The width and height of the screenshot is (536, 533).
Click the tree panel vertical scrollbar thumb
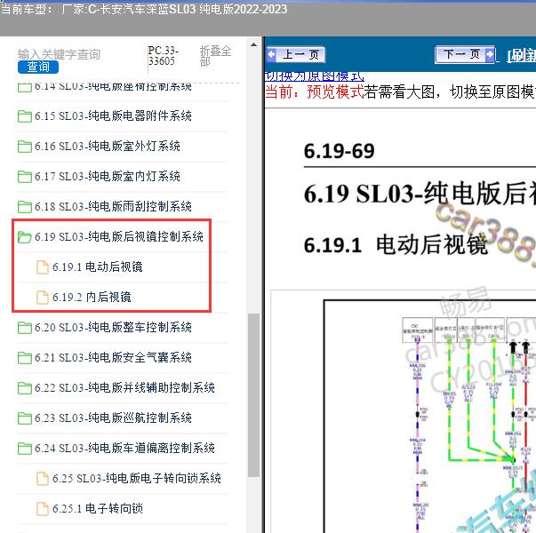point(253,395)
